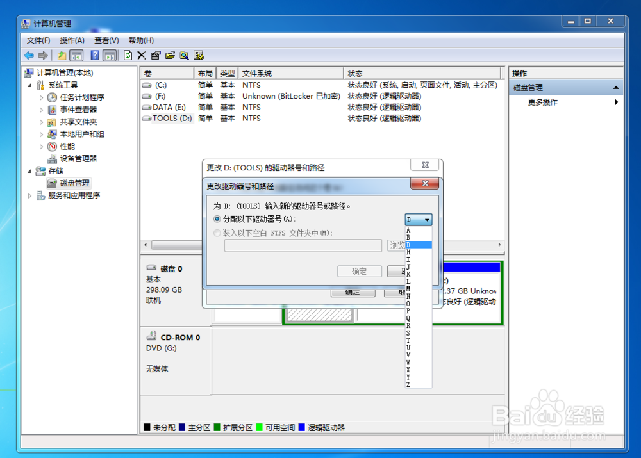Click the NTFS folder path input field

[x=303, y=245]
